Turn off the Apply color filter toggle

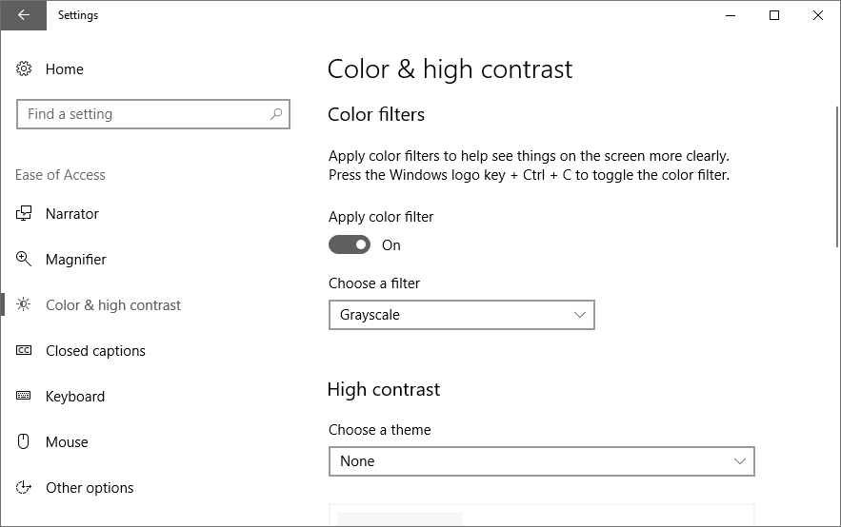[x=350, y=245]
